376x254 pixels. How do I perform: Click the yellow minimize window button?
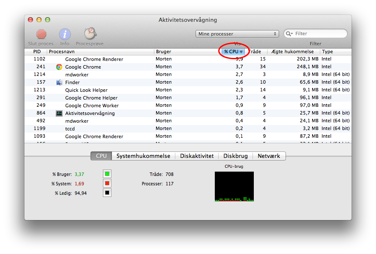pos(39,20)
